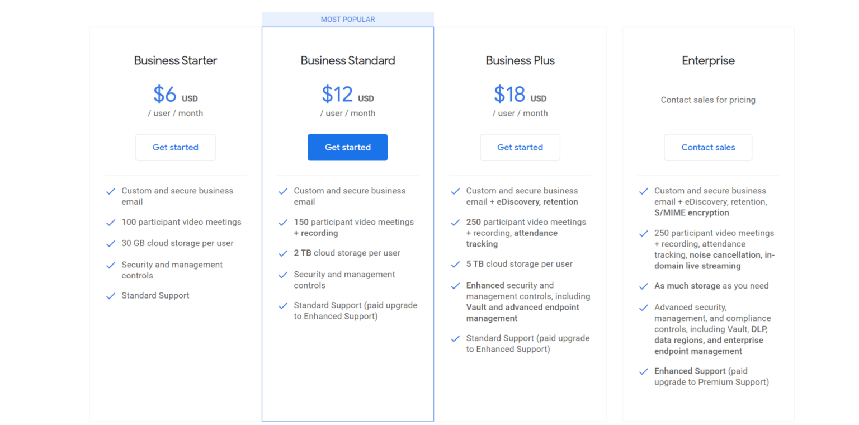Click the checkmark next to "Enhanced security and management controls"
This screenshot has width=859, height=425.
(455, 285)
